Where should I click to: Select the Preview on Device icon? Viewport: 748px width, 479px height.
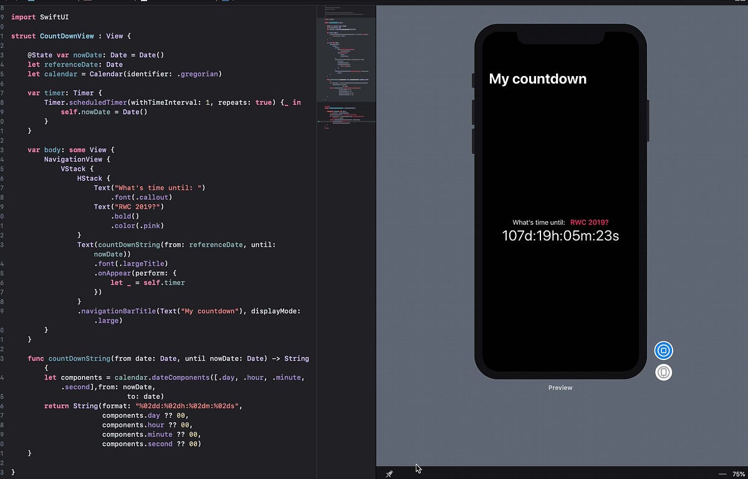[663, 372]
